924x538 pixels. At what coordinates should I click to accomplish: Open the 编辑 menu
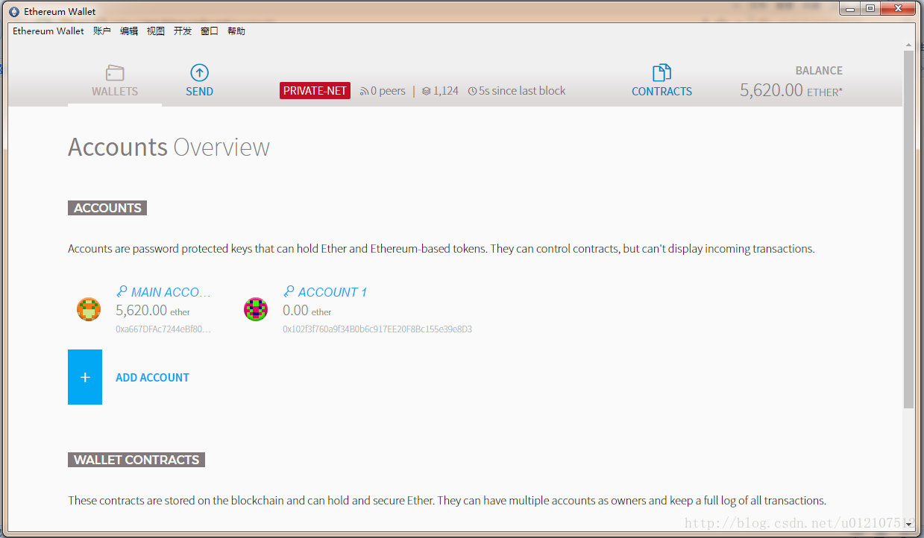[129, 31]
